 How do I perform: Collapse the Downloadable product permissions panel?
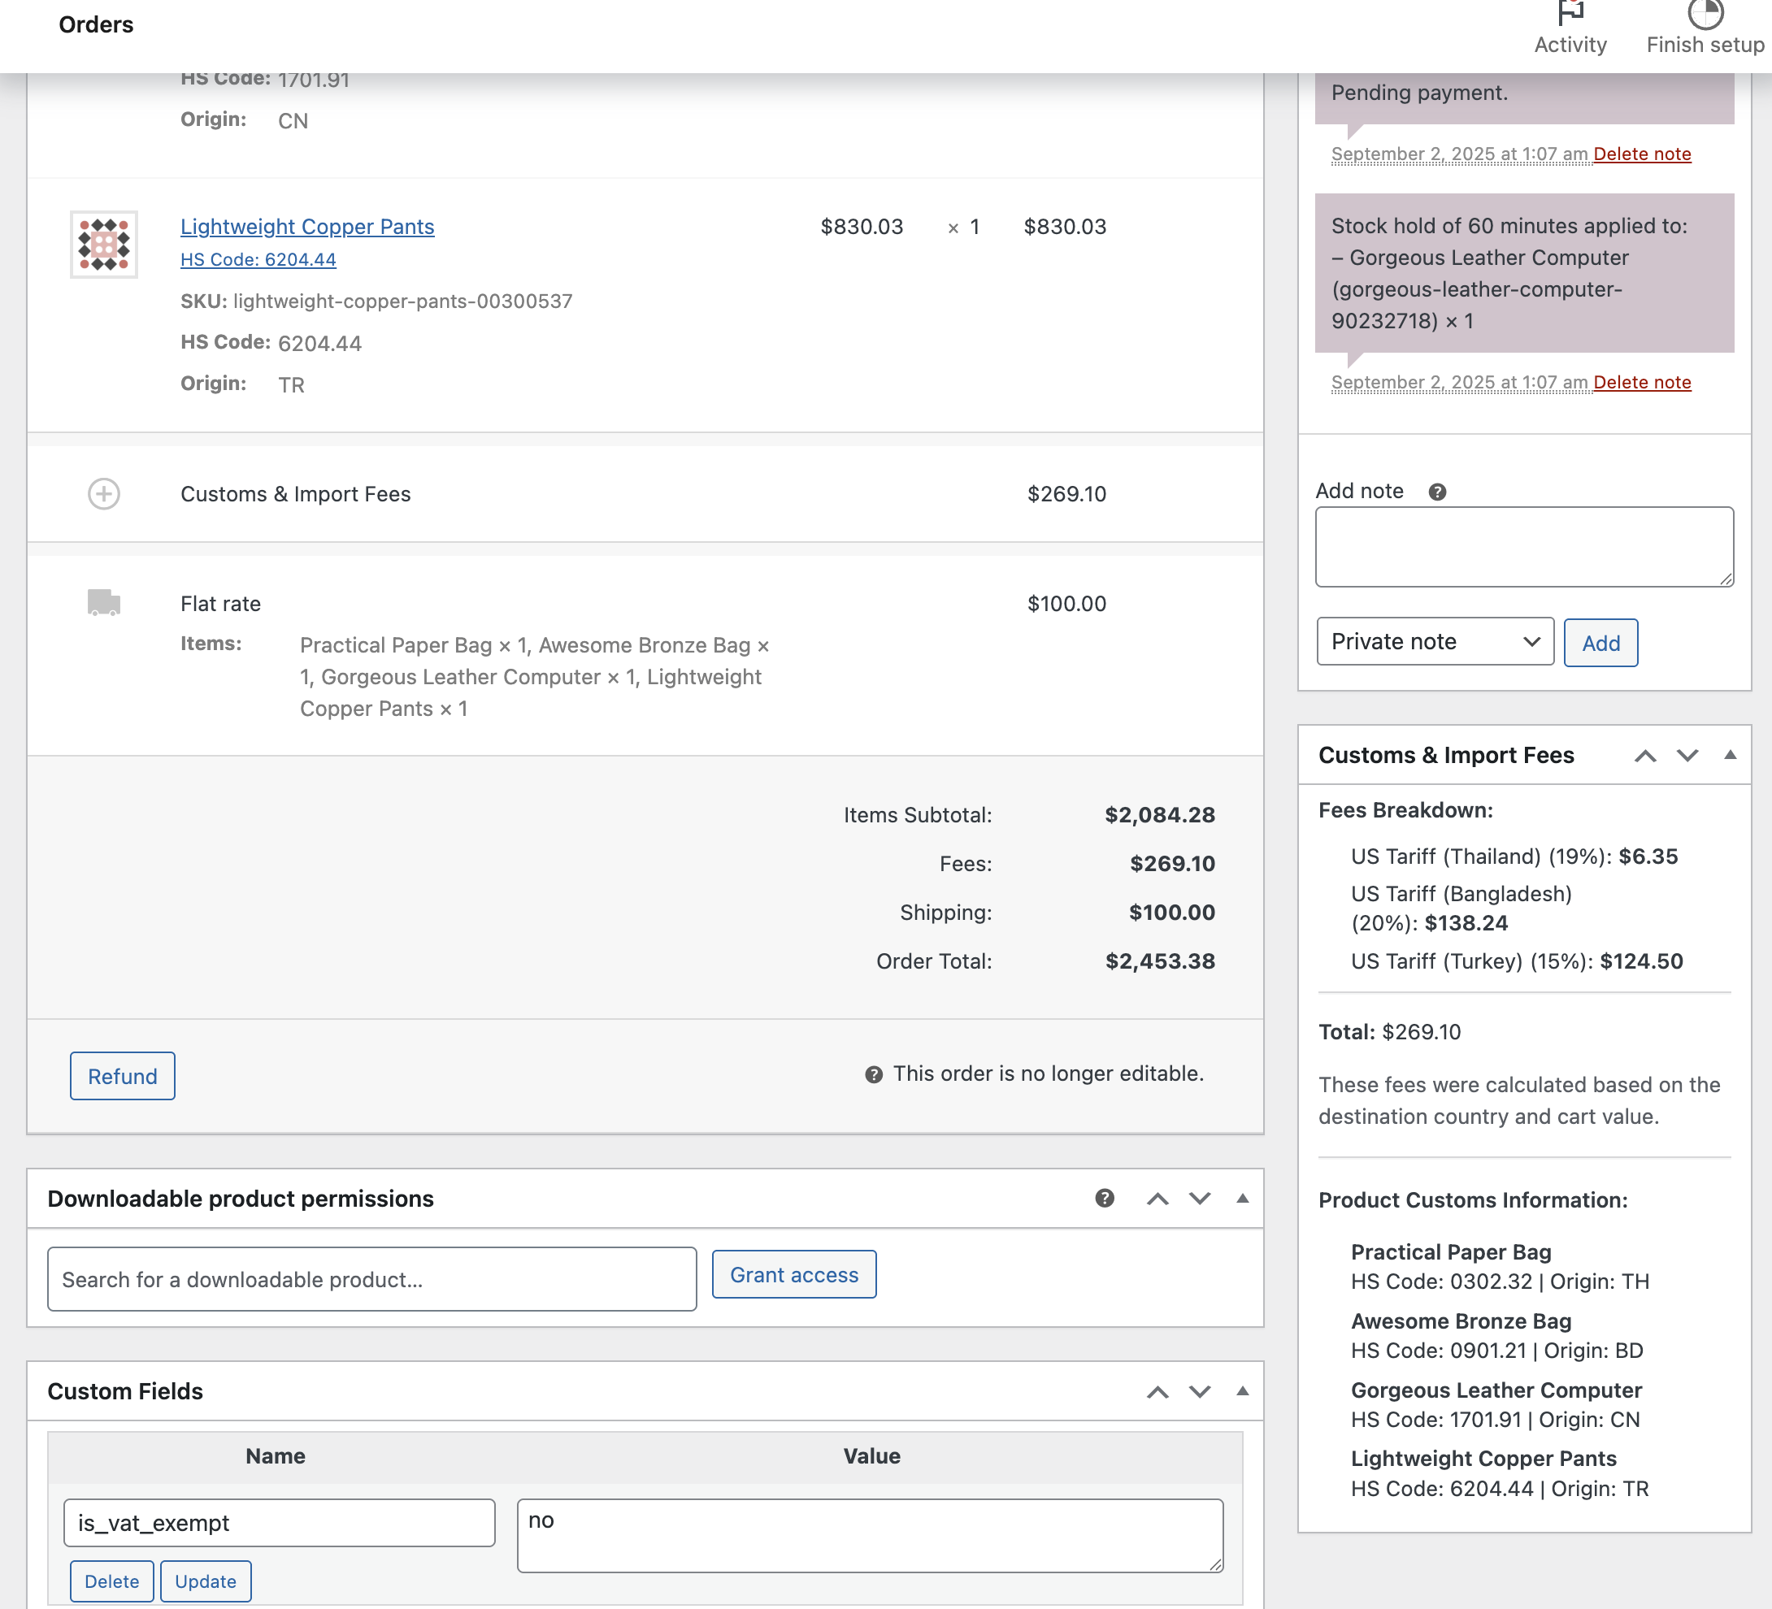[1241, 1199]
